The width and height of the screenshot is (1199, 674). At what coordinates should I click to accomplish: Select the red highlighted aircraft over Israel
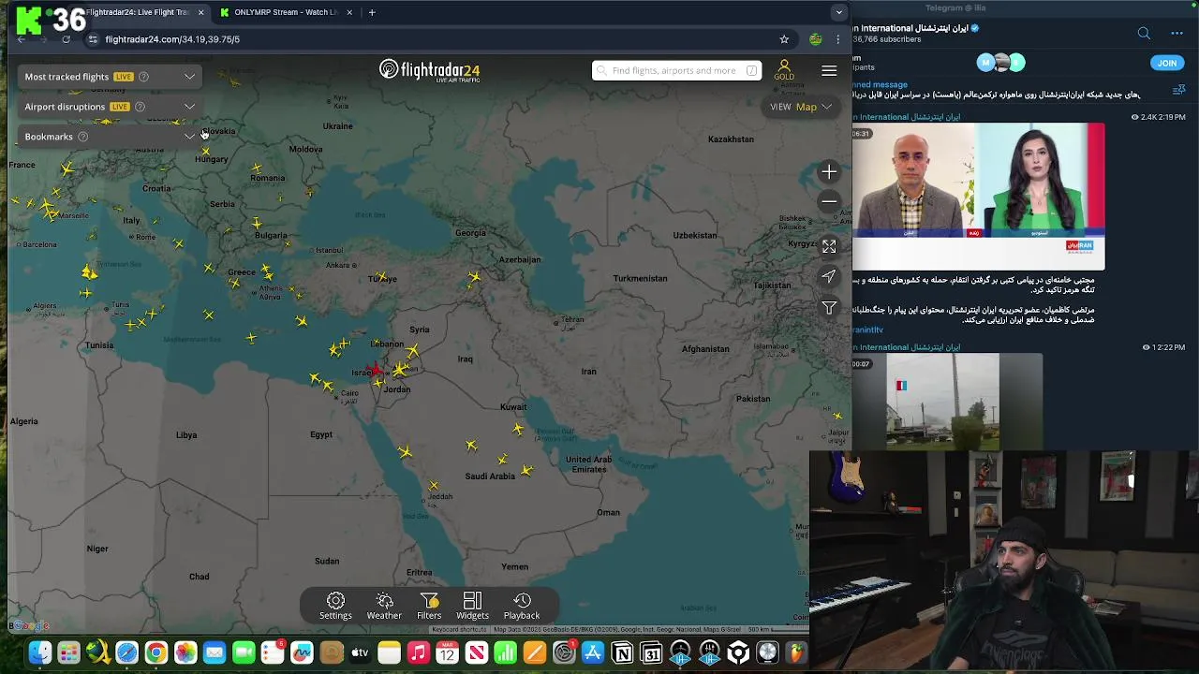pyautogui.click(x=377, y=372)
